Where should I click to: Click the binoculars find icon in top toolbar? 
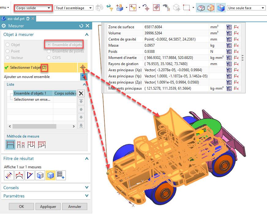coord(166,8)
